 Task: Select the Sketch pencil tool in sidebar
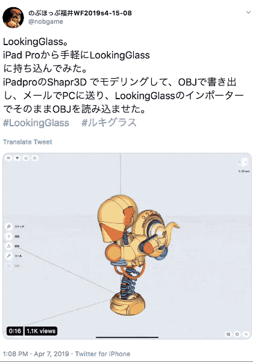(9, 226)
